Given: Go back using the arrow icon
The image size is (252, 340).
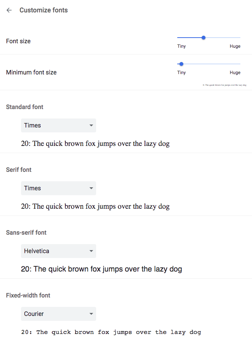Looking at the screenshot, I should tap(9, 10).
